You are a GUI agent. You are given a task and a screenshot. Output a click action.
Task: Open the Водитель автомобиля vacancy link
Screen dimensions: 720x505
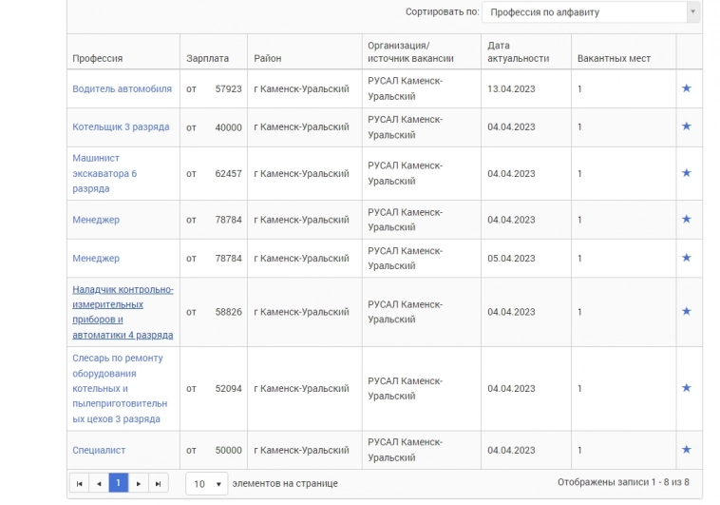[x=122, y=88]
